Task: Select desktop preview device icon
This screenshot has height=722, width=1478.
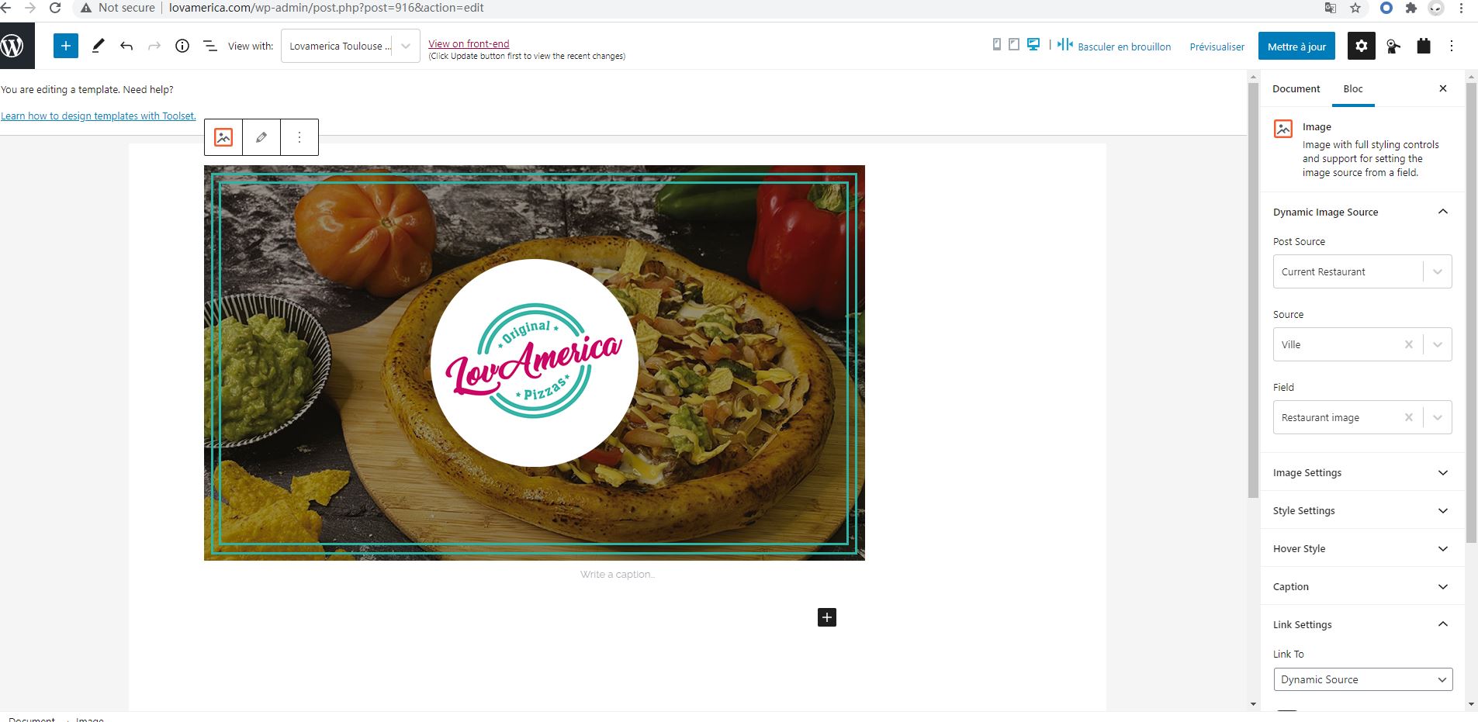Action: tap(1033, 44)
